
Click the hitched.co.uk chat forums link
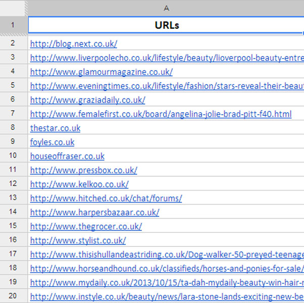point(106,198)
